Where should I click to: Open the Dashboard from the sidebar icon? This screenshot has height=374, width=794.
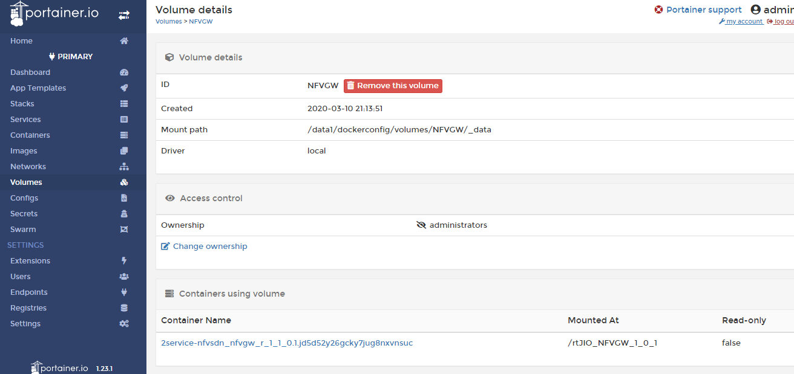[x=124, y=72]
